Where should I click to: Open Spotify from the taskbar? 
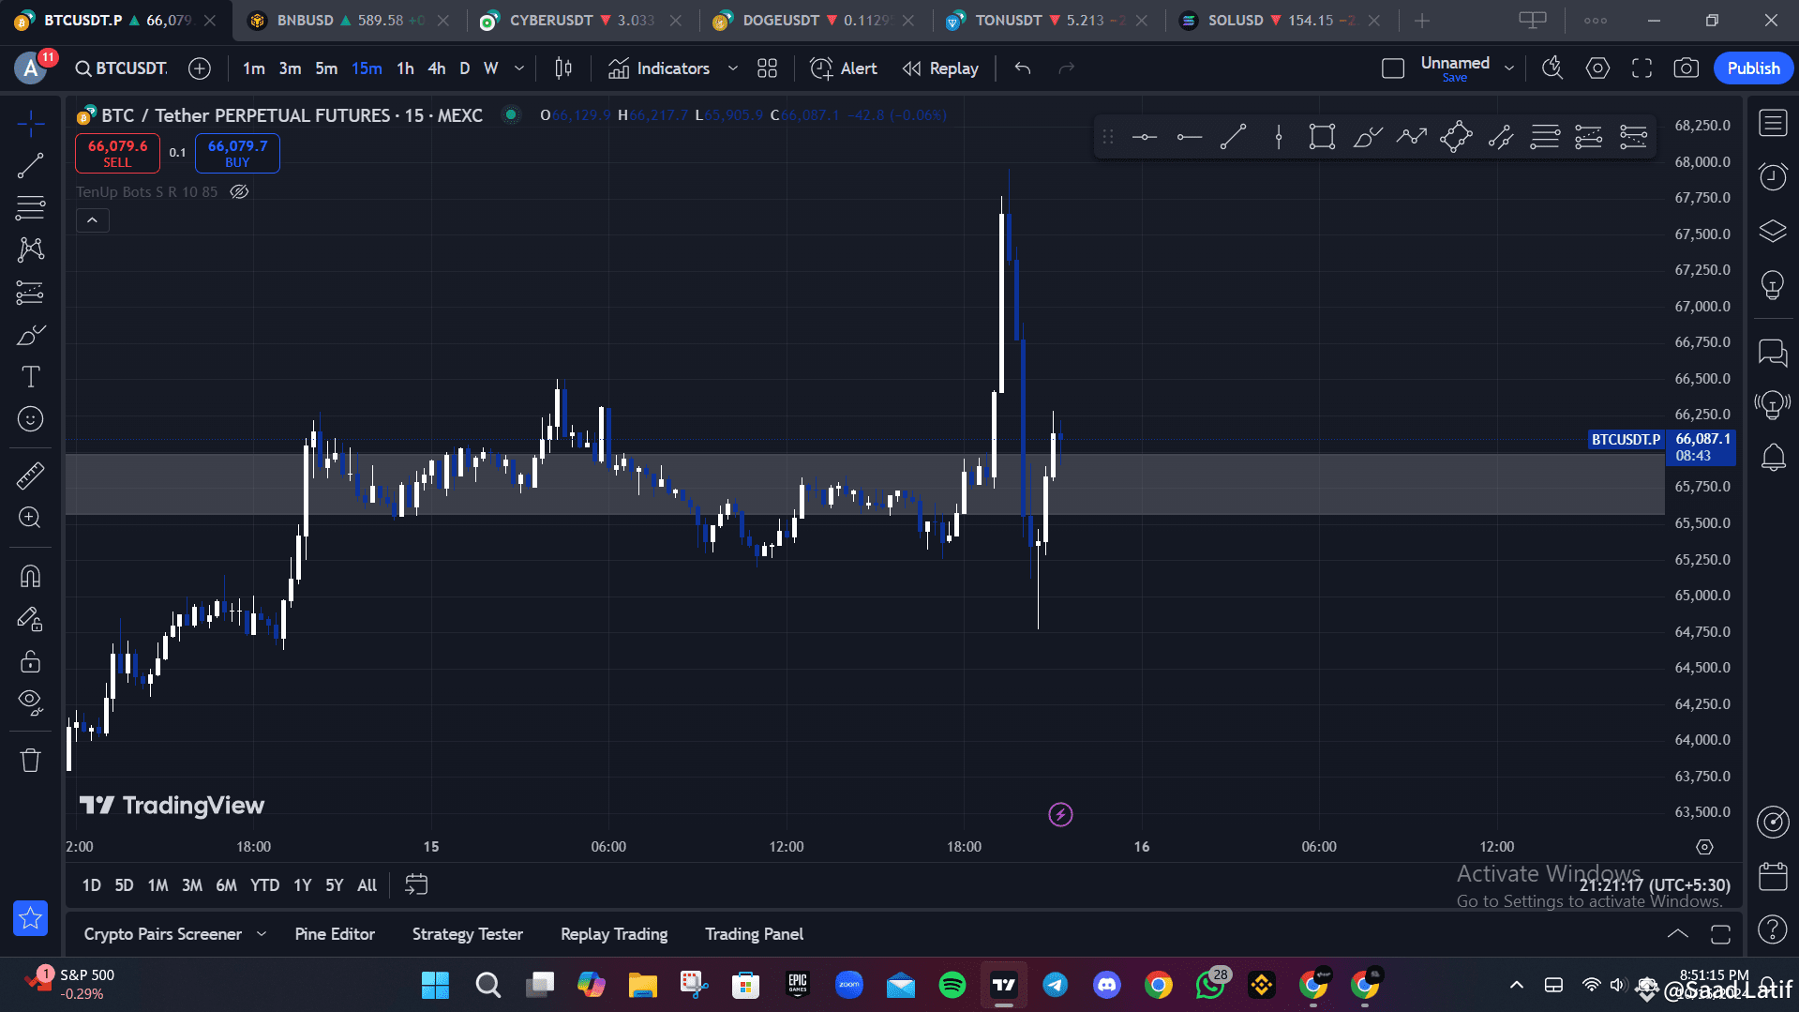click(952, 985)
